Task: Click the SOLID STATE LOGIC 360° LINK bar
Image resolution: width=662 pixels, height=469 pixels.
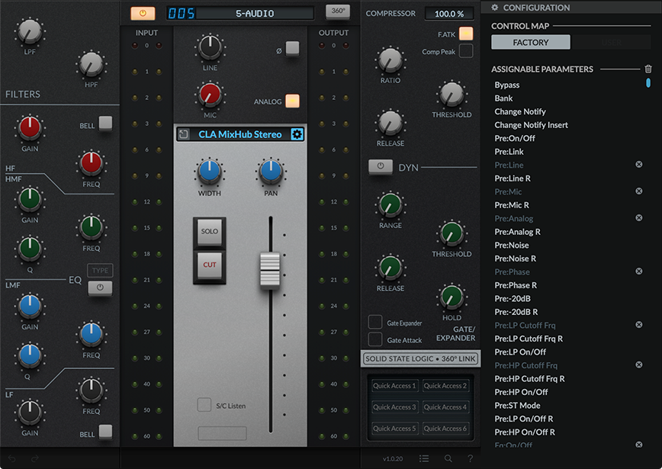Action: coord(420,358)
